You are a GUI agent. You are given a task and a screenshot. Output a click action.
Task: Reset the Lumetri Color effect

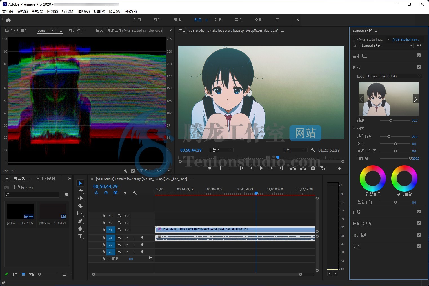click(x=419, y=46)
